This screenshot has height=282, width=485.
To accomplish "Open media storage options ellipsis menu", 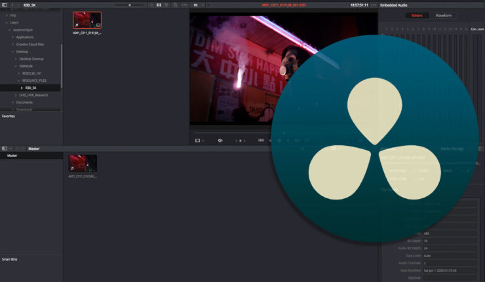I will pos(184,5).
